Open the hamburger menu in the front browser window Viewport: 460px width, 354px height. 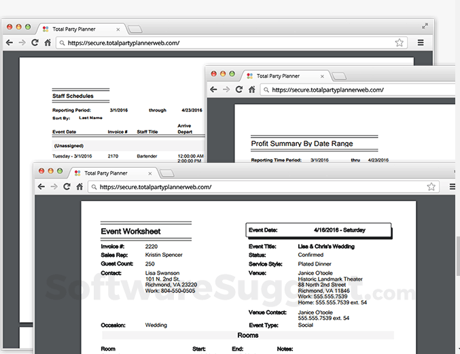[453, 187]
